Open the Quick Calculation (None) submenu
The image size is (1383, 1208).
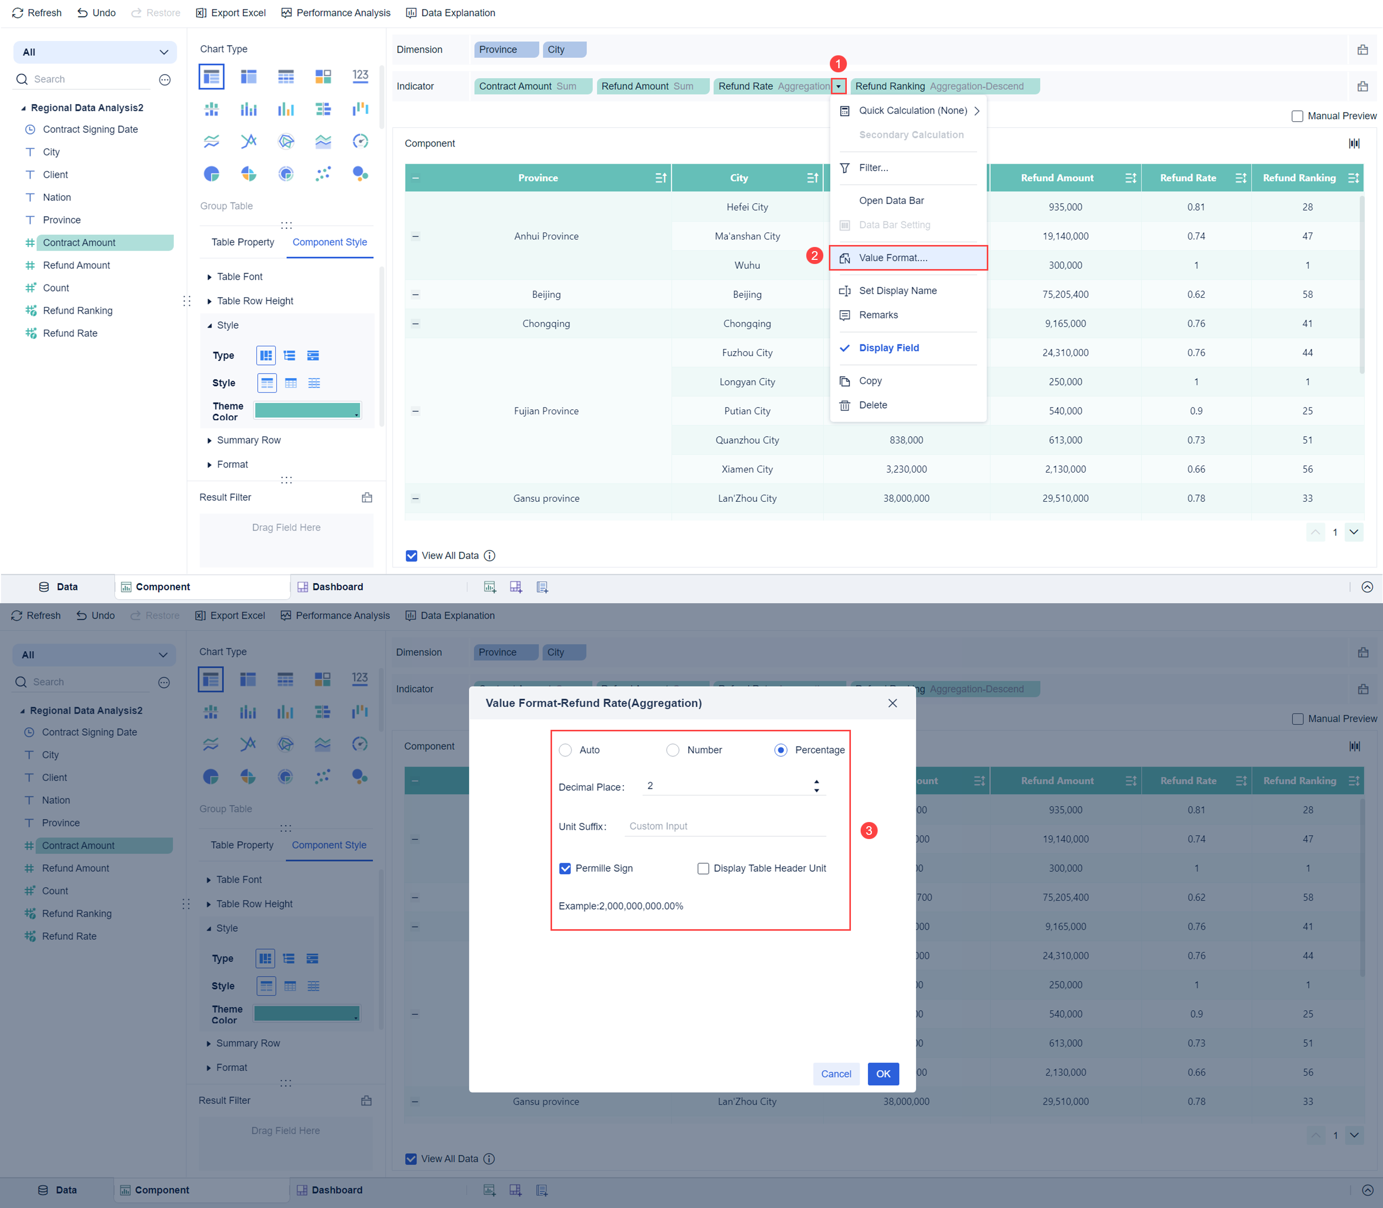point(912,111)
